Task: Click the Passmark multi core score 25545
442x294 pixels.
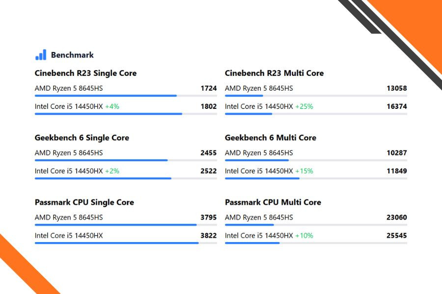Action: point(396,236)
